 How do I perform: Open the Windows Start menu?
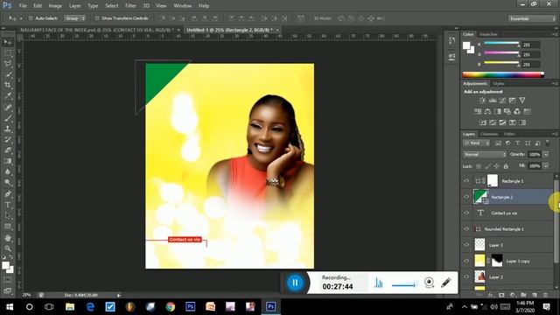[x=10, y=306]
